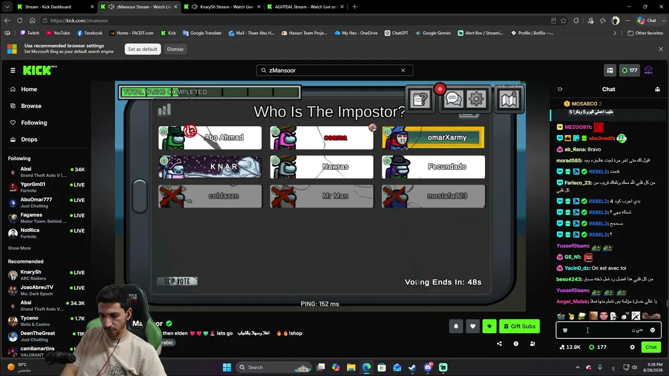
Task: Click the Windows taskbar Search box
Action: pos(273,367)
